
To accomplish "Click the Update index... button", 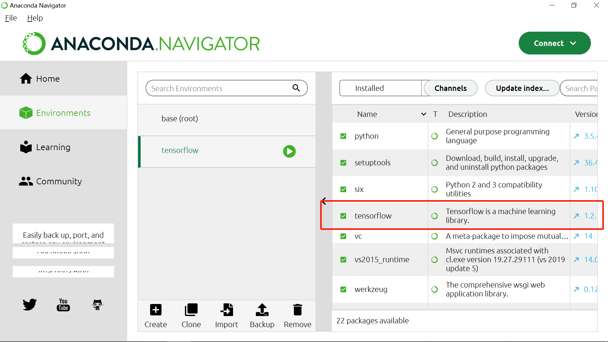I will 522,88.
